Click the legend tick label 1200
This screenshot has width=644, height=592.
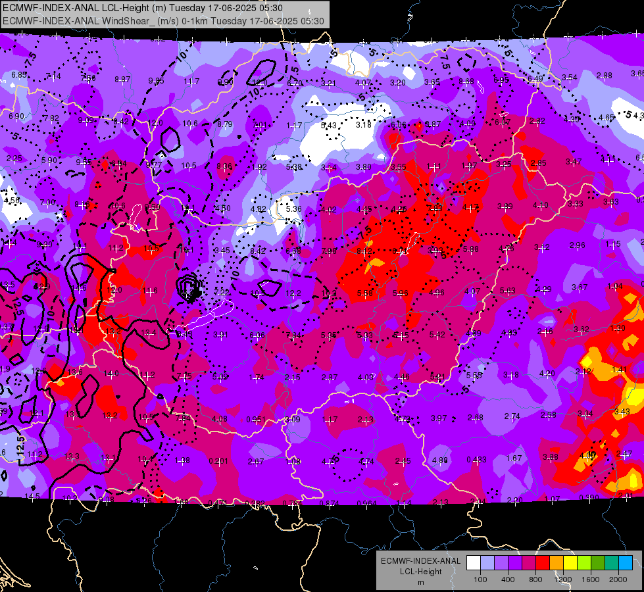click(562, 580)
